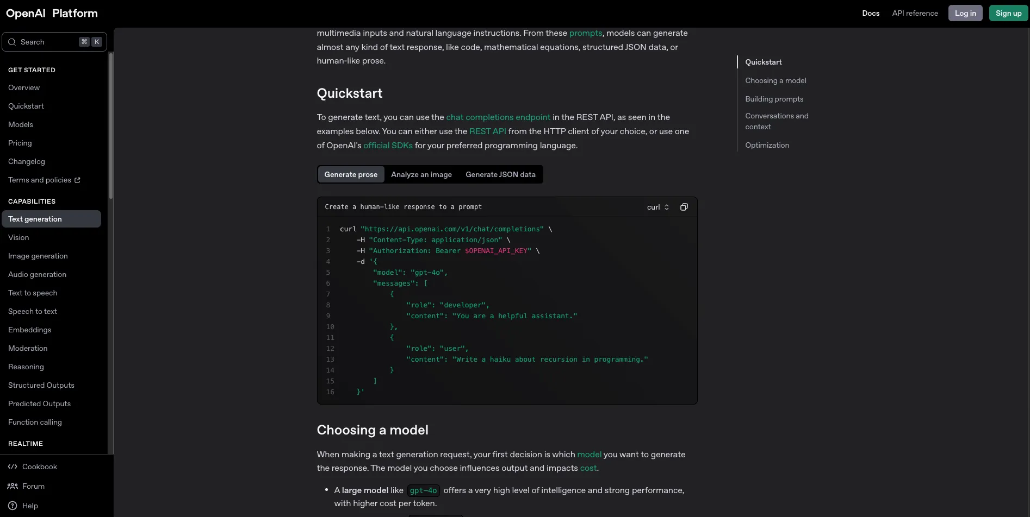Switch to the Analyze an image tab
Image resolution: width=1030 pixels, height=517 pixels.
click(421, 174)
